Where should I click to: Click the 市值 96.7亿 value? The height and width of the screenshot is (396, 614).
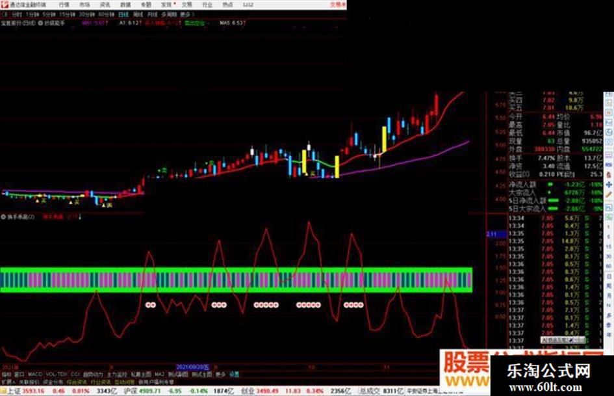pyautogui.click(x=593, y=133)
